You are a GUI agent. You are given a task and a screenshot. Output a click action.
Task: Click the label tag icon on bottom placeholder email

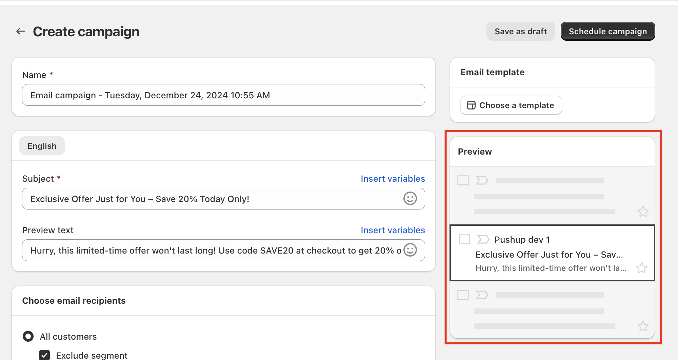pyautogui.click(x=482, y=295)
